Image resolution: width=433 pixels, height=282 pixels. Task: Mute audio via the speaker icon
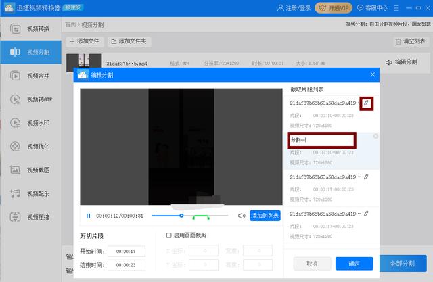(x=242, y=216)
